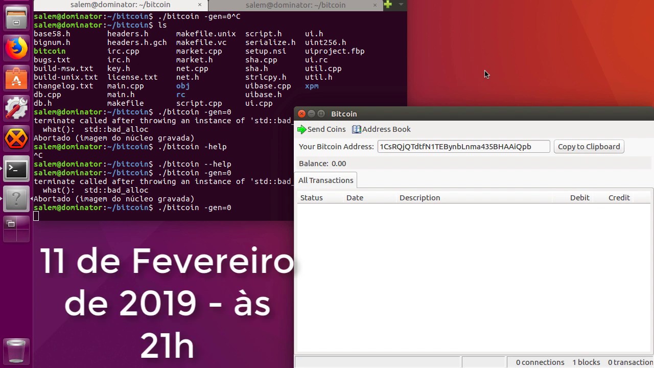Click 'base58.h' in terminal listing

[x=52, y=34]
